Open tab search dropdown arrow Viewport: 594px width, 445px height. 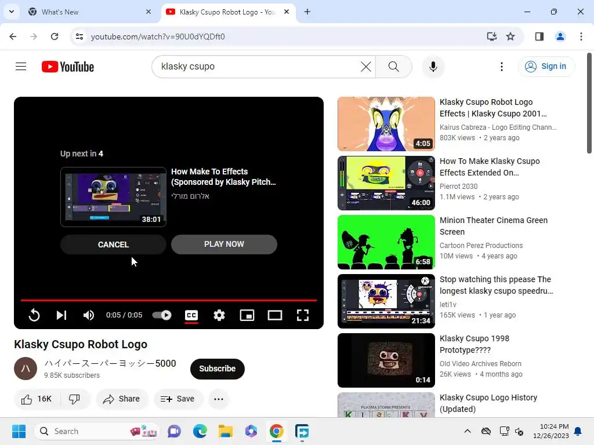(12, 12)
